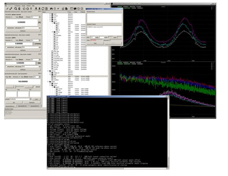The width and height of the screenshot is (228, 176).
Task: Click the parameter value slider track
Action: pyautogui.click(x=19, y=87)
